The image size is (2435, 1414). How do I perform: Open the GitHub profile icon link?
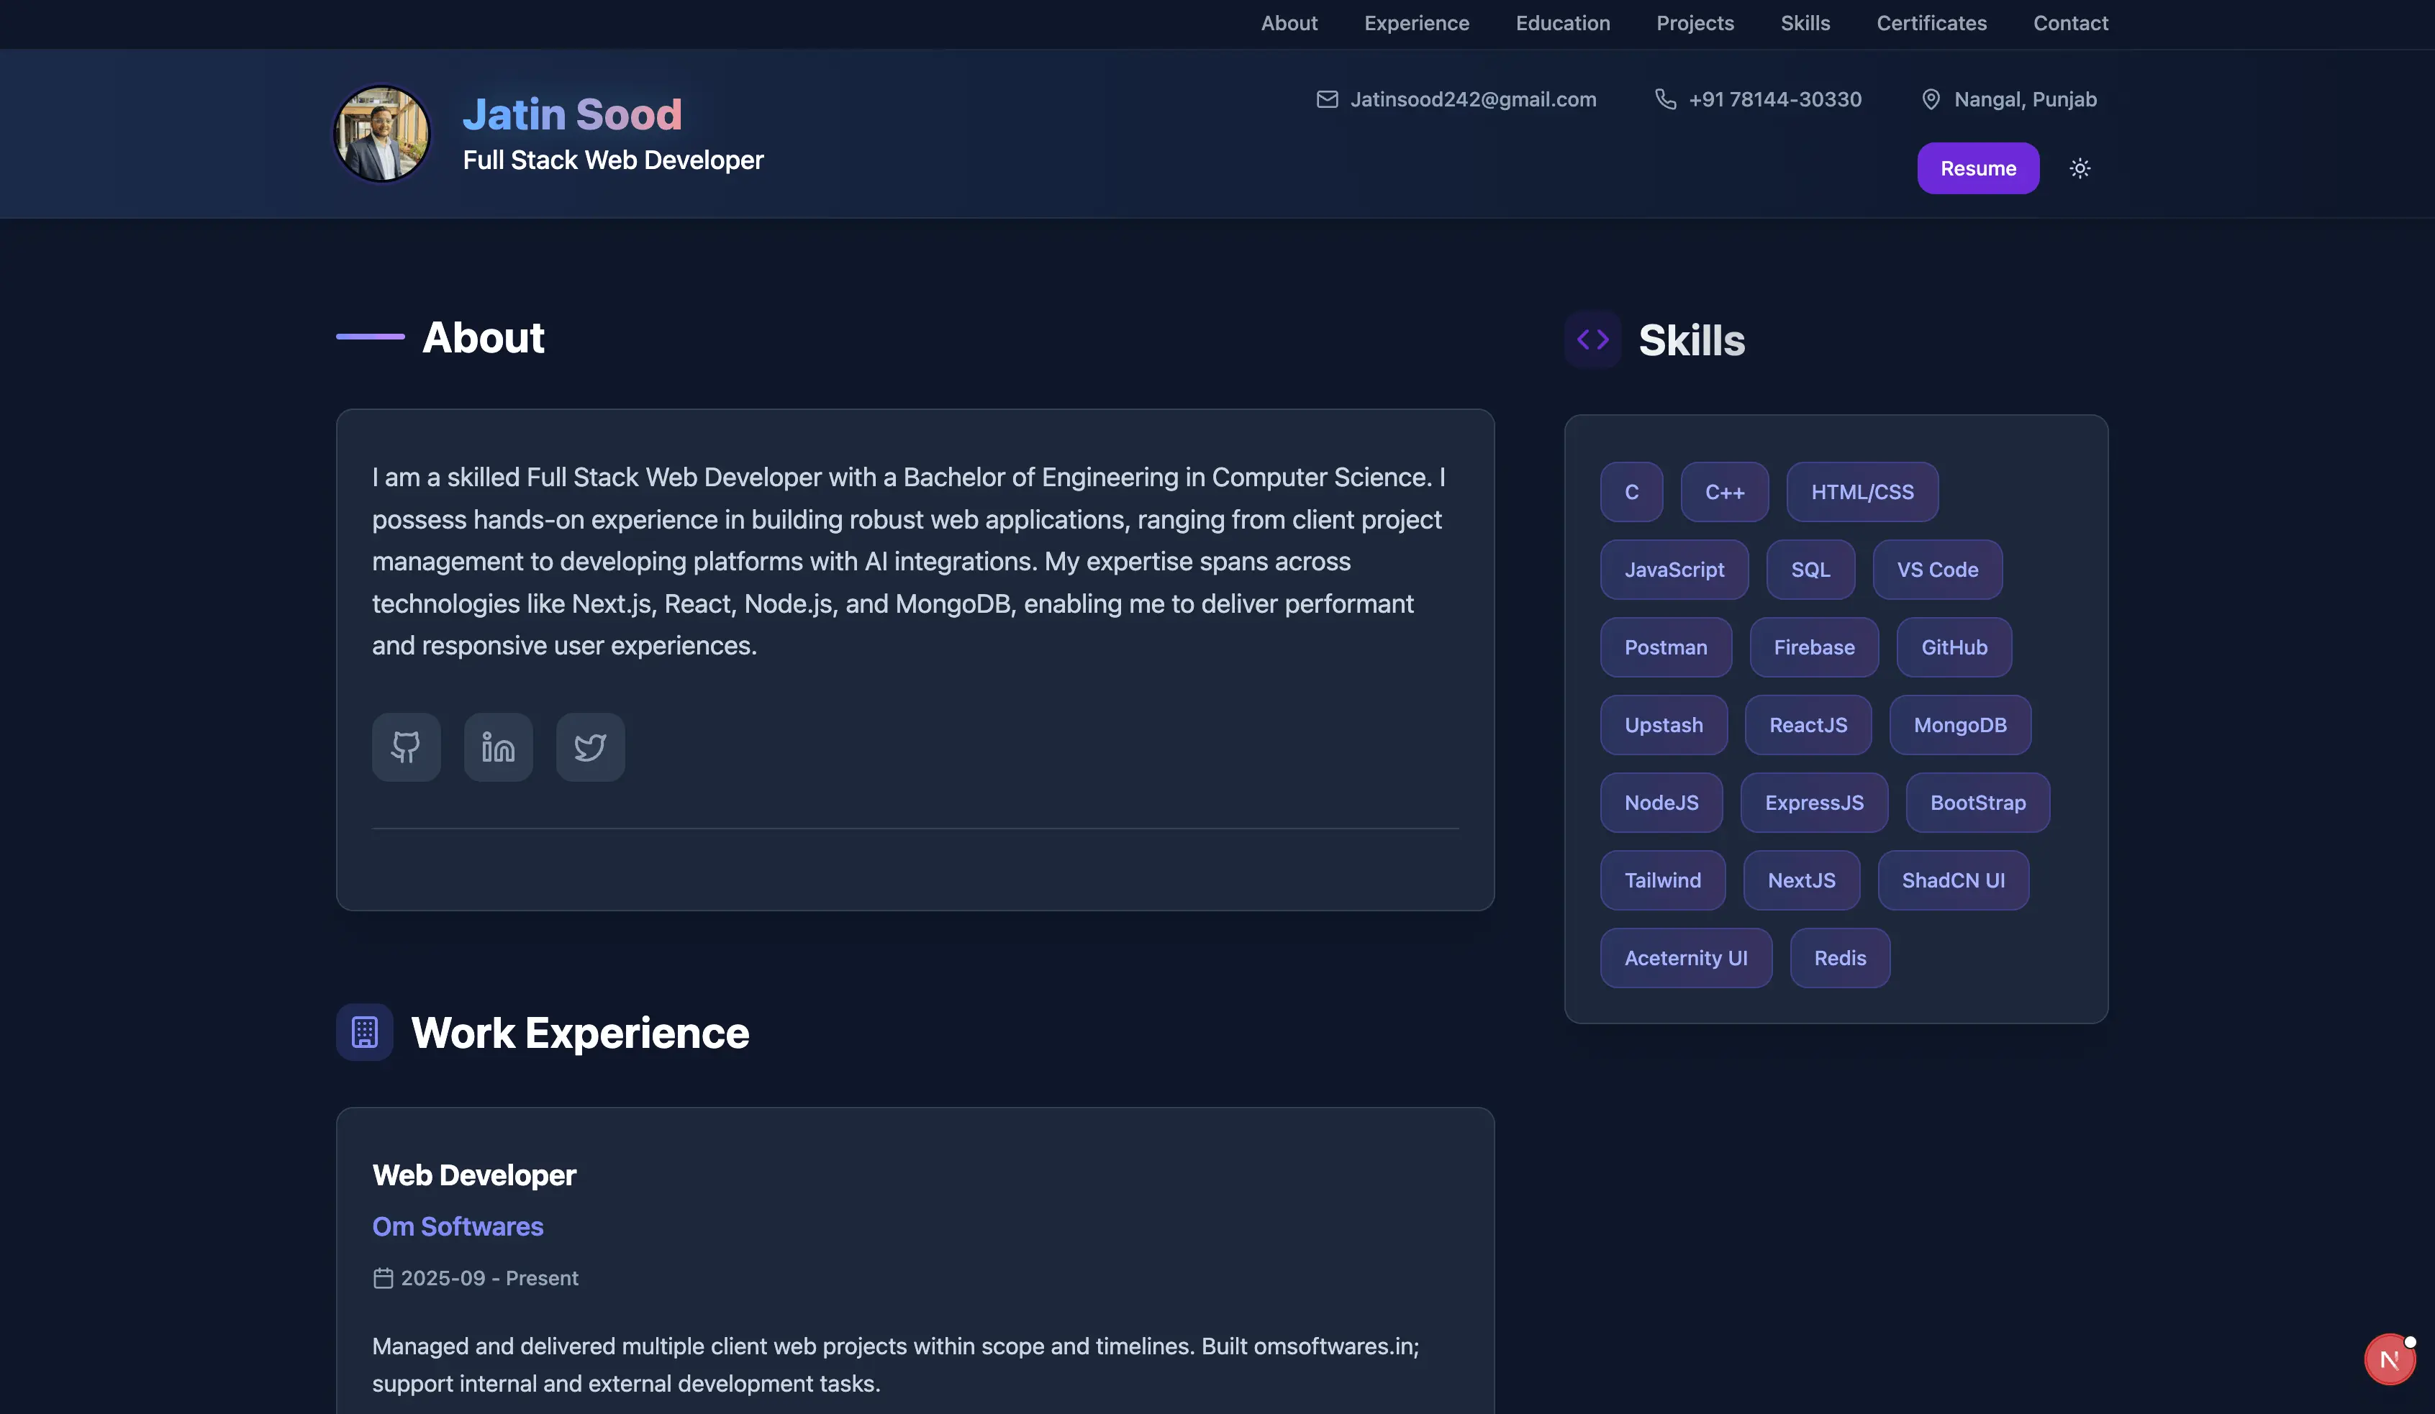click(x=406, y=747)
